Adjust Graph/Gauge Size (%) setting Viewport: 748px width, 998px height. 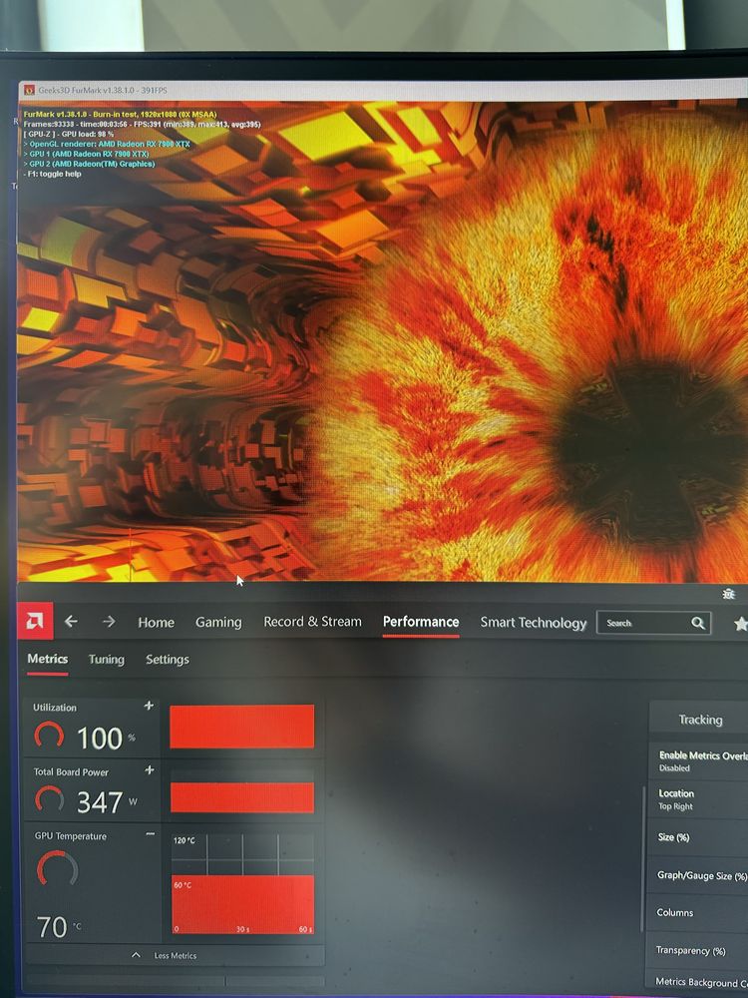(x=698, y=875)
